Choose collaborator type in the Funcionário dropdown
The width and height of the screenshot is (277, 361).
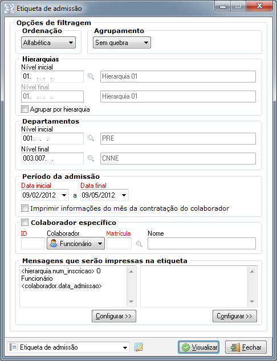(x=76, y=244)
